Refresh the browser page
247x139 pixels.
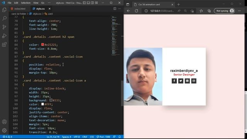[136, 11]
